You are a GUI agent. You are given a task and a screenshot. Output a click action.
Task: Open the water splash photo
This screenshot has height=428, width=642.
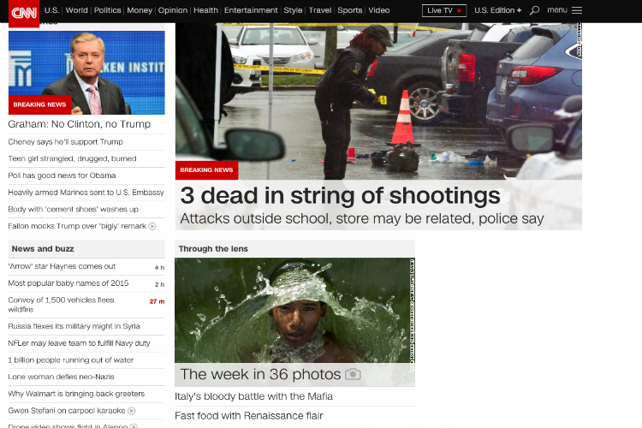point(294,310)
